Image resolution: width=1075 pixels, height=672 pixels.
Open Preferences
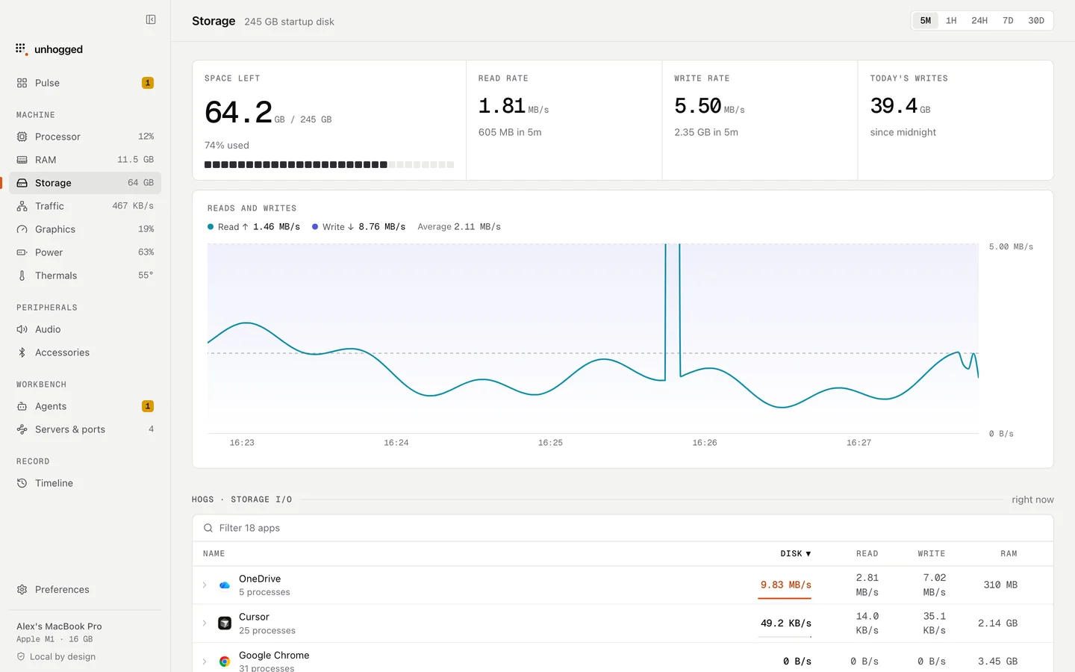point(85,590)
